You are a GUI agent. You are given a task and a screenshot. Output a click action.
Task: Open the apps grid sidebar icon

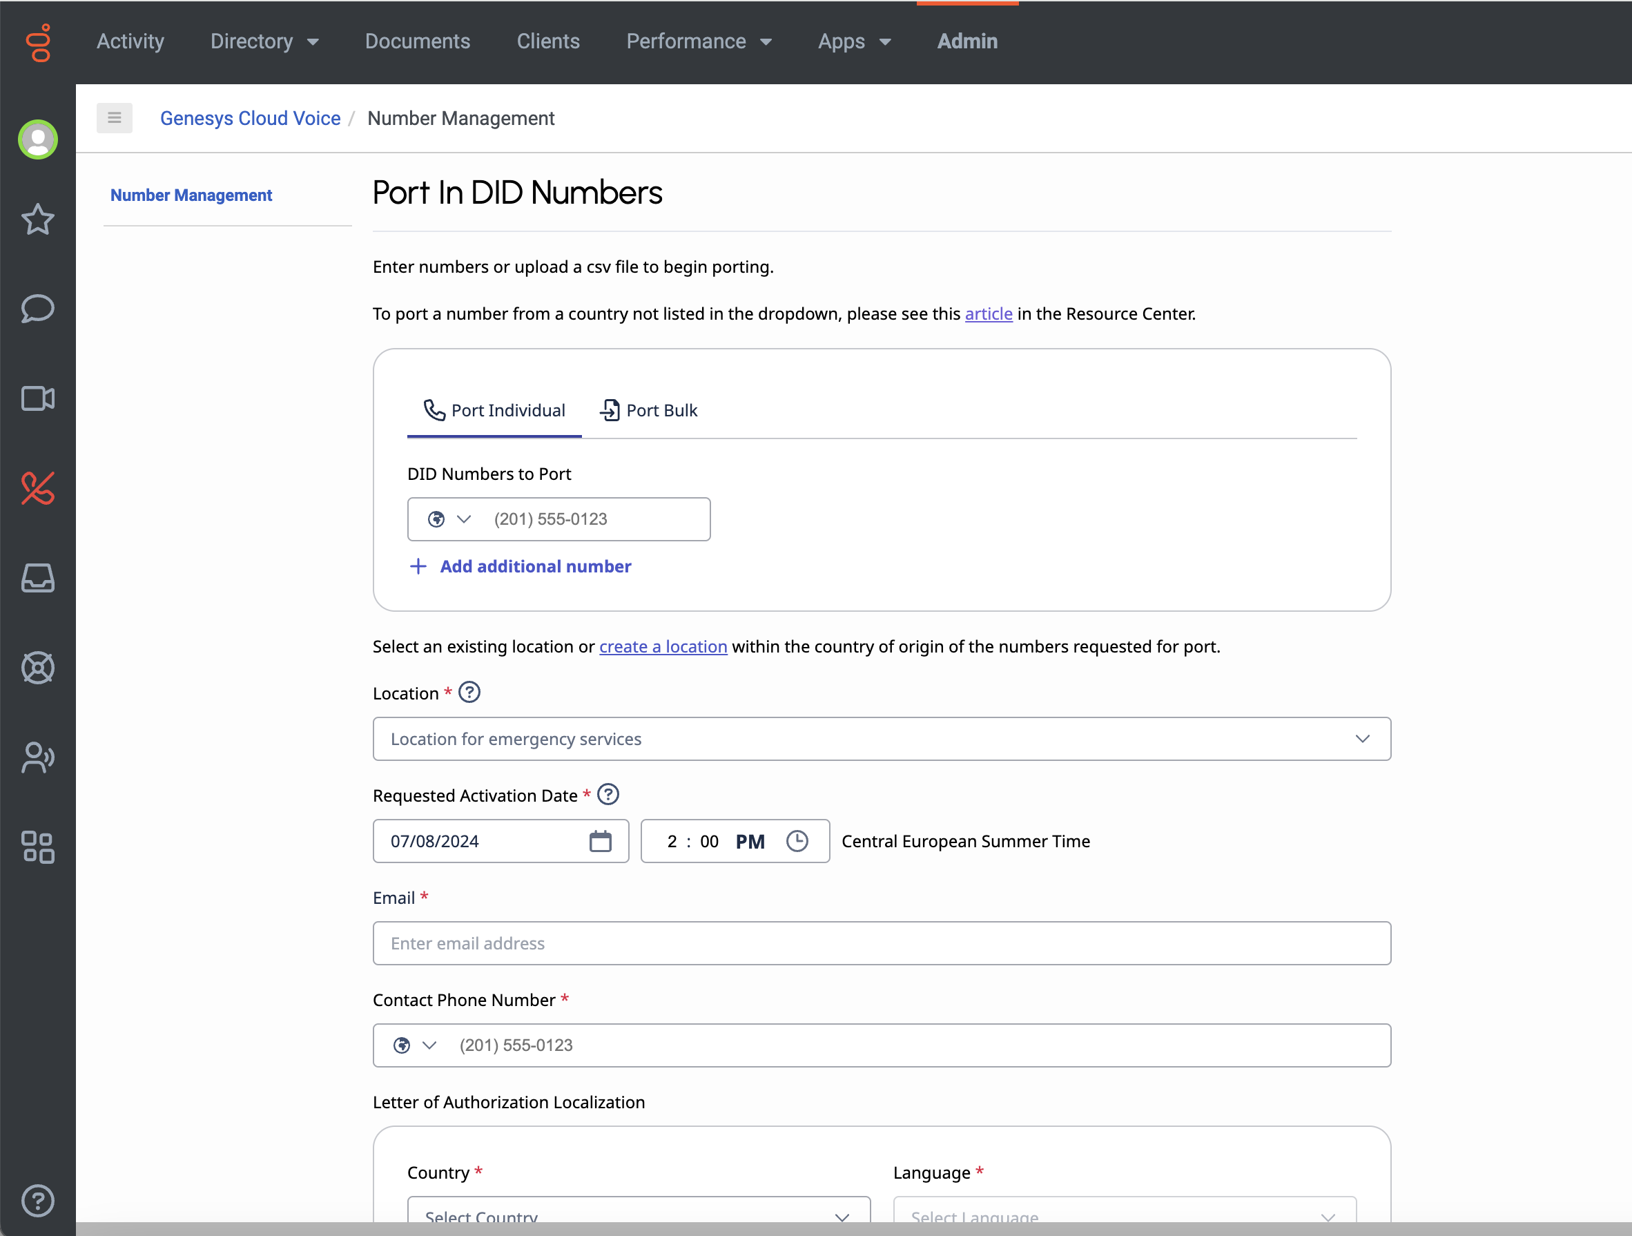click(38, 847)
